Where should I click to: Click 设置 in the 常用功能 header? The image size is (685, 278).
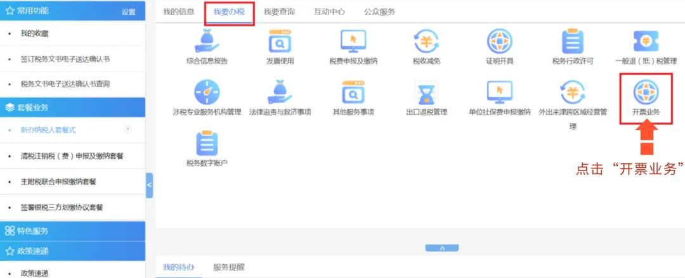tap(128, 12)
